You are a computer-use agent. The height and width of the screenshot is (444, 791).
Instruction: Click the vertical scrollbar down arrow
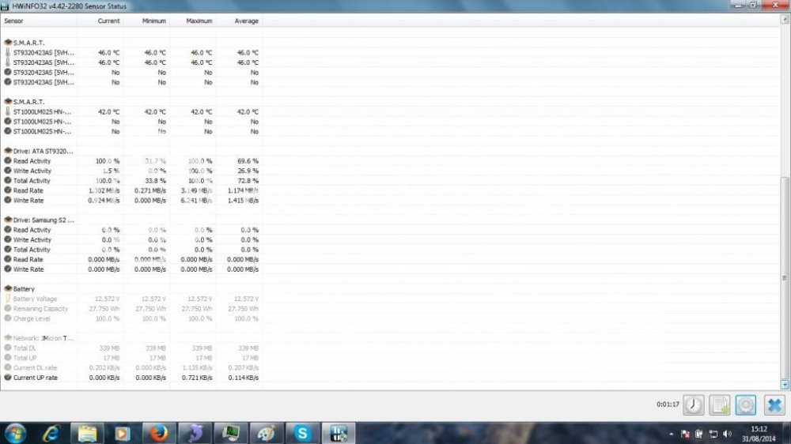[785, 385]
